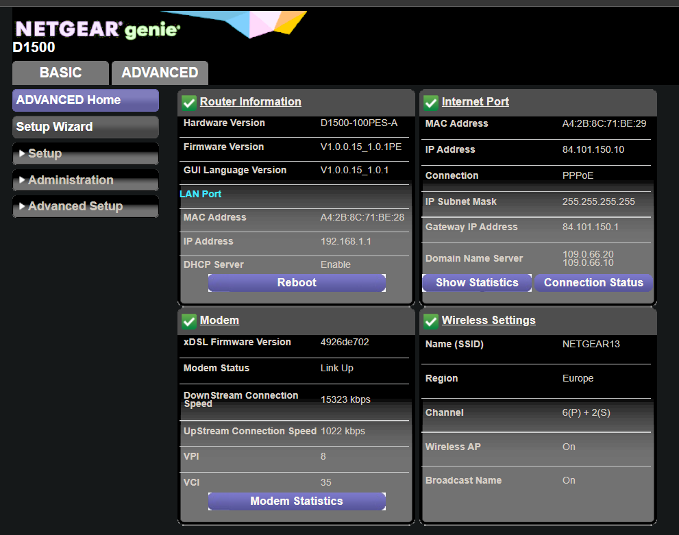The image size is (679, 535).
Task: Switch to the BASIC tab
Action: [x=60, y=73]
